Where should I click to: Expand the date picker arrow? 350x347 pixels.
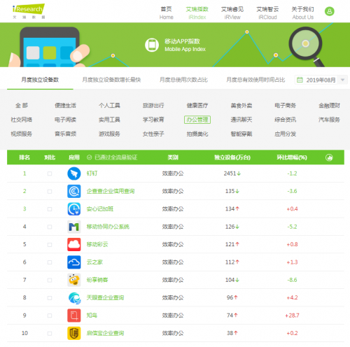pos(342,80)
